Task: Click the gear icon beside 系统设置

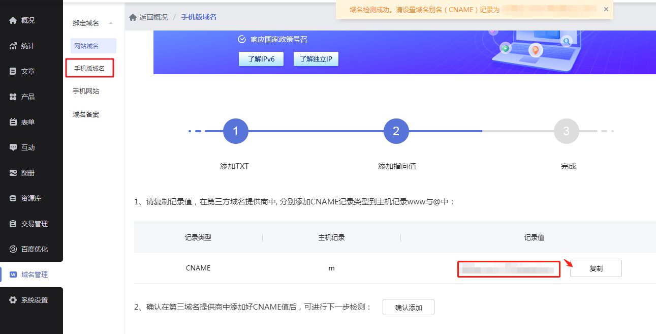Action: pos(13,300)
